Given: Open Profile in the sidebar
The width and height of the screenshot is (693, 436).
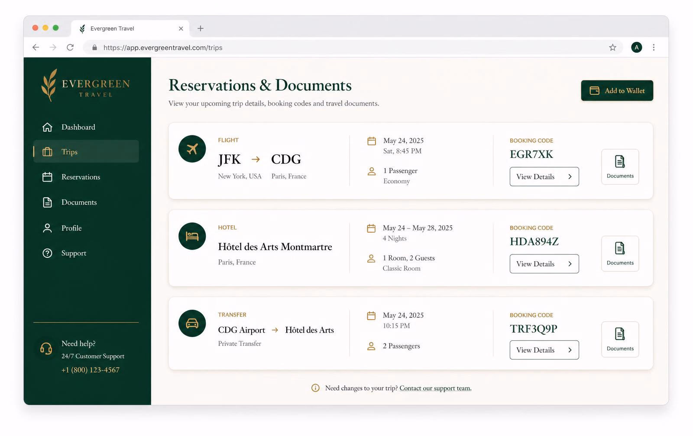Looking at the screenshot, I should pos(86,228).
